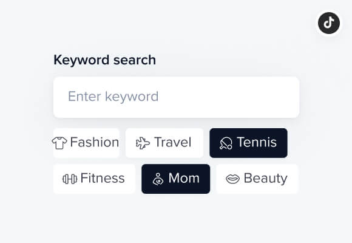
Task: Deselect the Tennis keyword chip
Action: click(x=248, y=143)
